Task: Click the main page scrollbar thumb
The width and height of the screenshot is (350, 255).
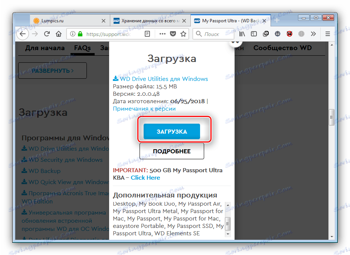Action: (x=332, y=117)
